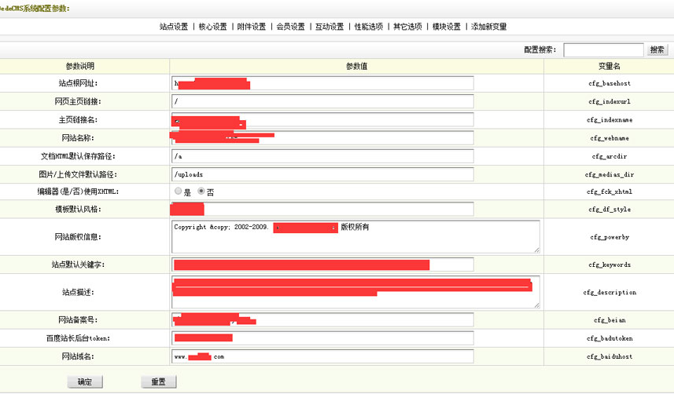Focus the 网页主页链接 input field
The image size is (674, 394).
pyautogui.click(x=322, y=102)
